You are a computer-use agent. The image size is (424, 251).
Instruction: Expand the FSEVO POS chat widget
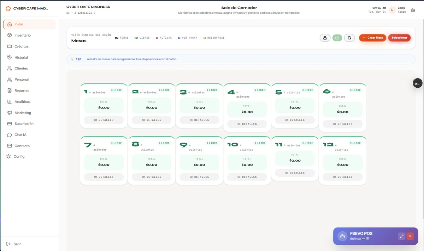[x=401, y=236]
